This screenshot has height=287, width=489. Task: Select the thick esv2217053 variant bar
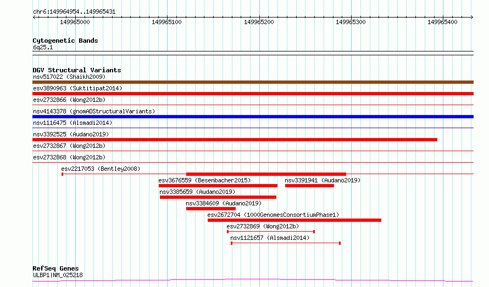[x=266, y=174]
